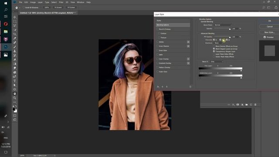This screenshot has width=279, height=157.
Task: Open Blend Mode dropdown
Action: 223,25
